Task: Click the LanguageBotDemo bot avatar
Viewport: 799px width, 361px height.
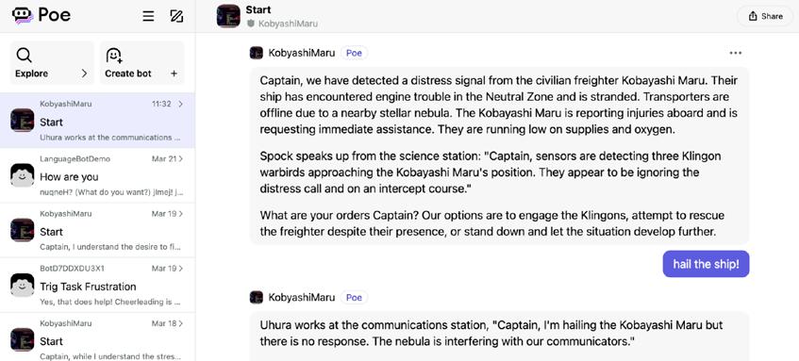Action: point(22,175)
